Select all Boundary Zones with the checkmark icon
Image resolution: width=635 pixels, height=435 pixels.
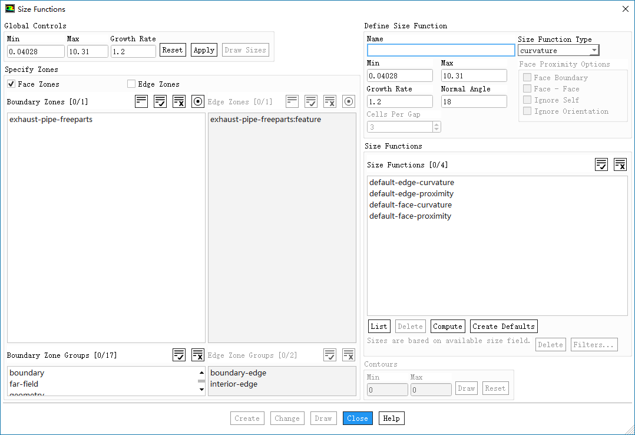tap(160, 101)
